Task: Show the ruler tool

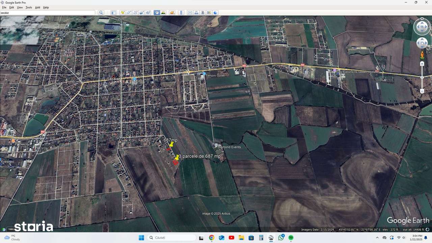Action: 181,13
